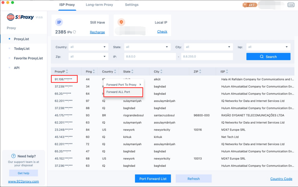The width and height of the screenshot is (298, 187).
Task: Click state cell riograndedosul
Action: click(134, 115)
